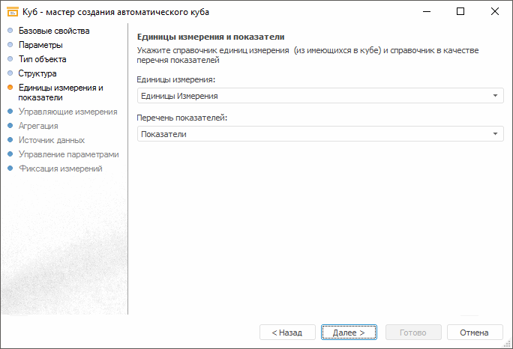The image size is (513, 349).
Task: Select the Тип объекта step
Action: coord(42,59)
